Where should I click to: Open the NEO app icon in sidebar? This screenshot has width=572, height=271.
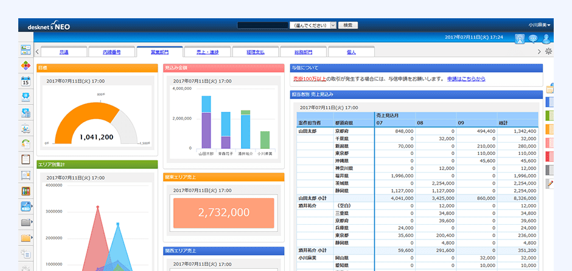[26, 207]
